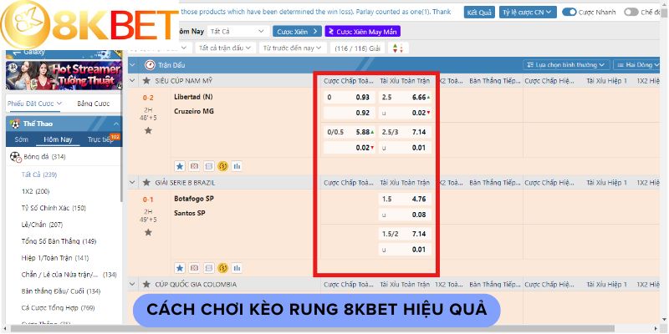
Task: Open scoreboard icon under Botafogo match
Action: (x=208, y=268)
